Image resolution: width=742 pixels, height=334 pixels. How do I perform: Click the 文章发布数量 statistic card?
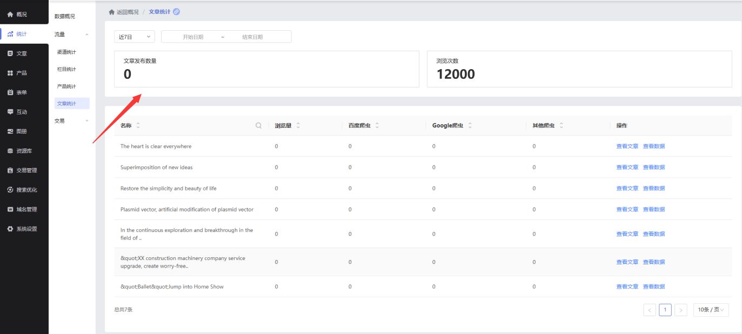pos(266,69)
